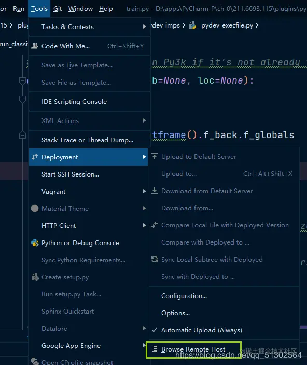
Task: Expand Material Theme submenu arrow
Action: click(x=145, y=208)
